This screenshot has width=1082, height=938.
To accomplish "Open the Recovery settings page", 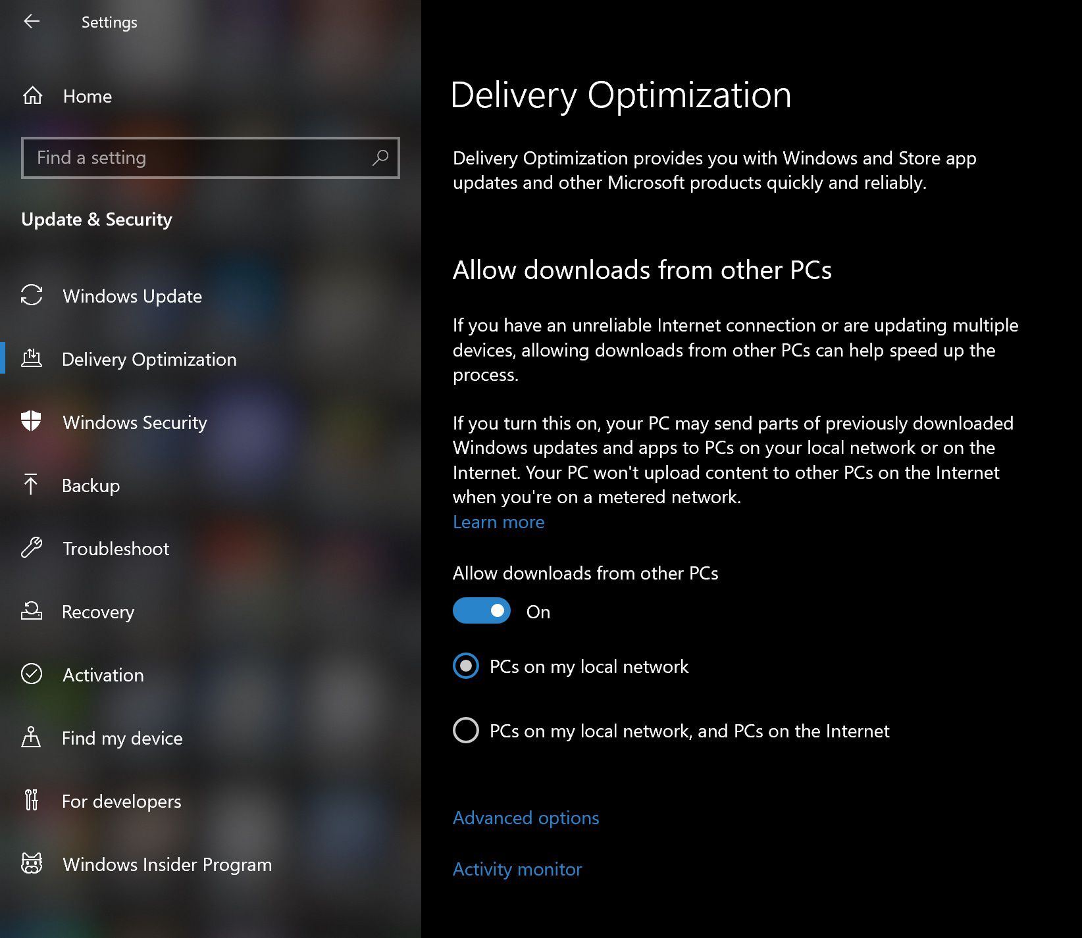I will pos(98,612).
